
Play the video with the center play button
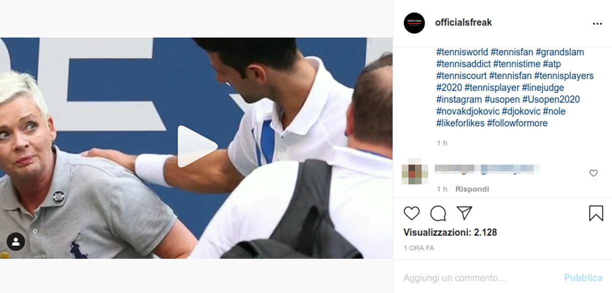pyautogui.click(x=197, y=146)
